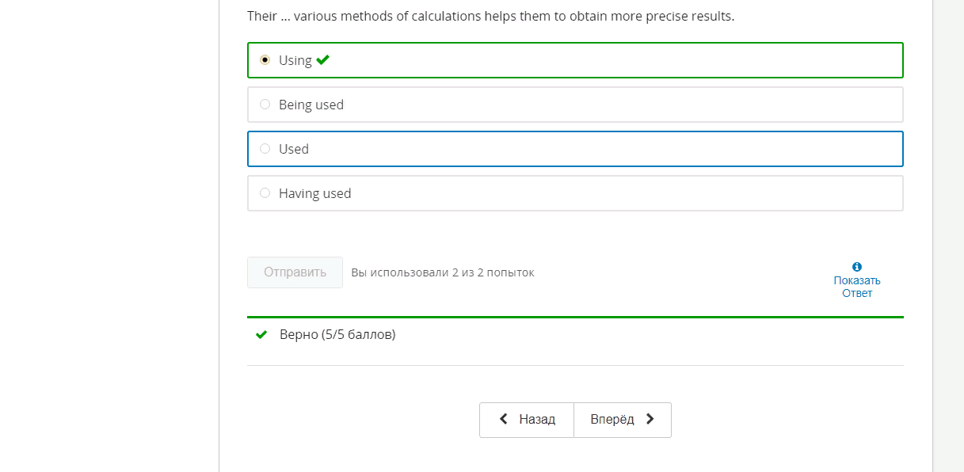Click the attempts used message text

click(x=443, y=272)
